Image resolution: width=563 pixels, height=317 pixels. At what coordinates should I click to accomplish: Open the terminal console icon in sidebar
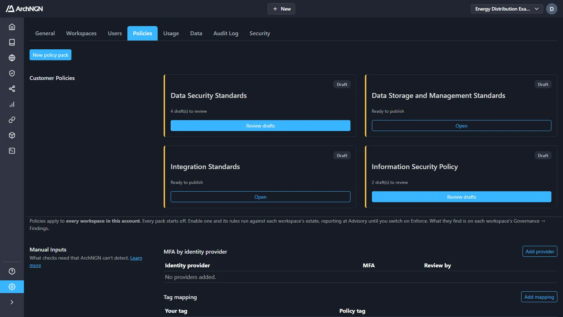pos(12,151)
